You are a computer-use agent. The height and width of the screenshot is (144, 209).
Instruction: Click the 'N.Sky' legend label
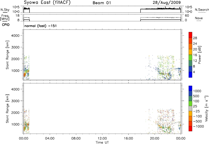5,10
